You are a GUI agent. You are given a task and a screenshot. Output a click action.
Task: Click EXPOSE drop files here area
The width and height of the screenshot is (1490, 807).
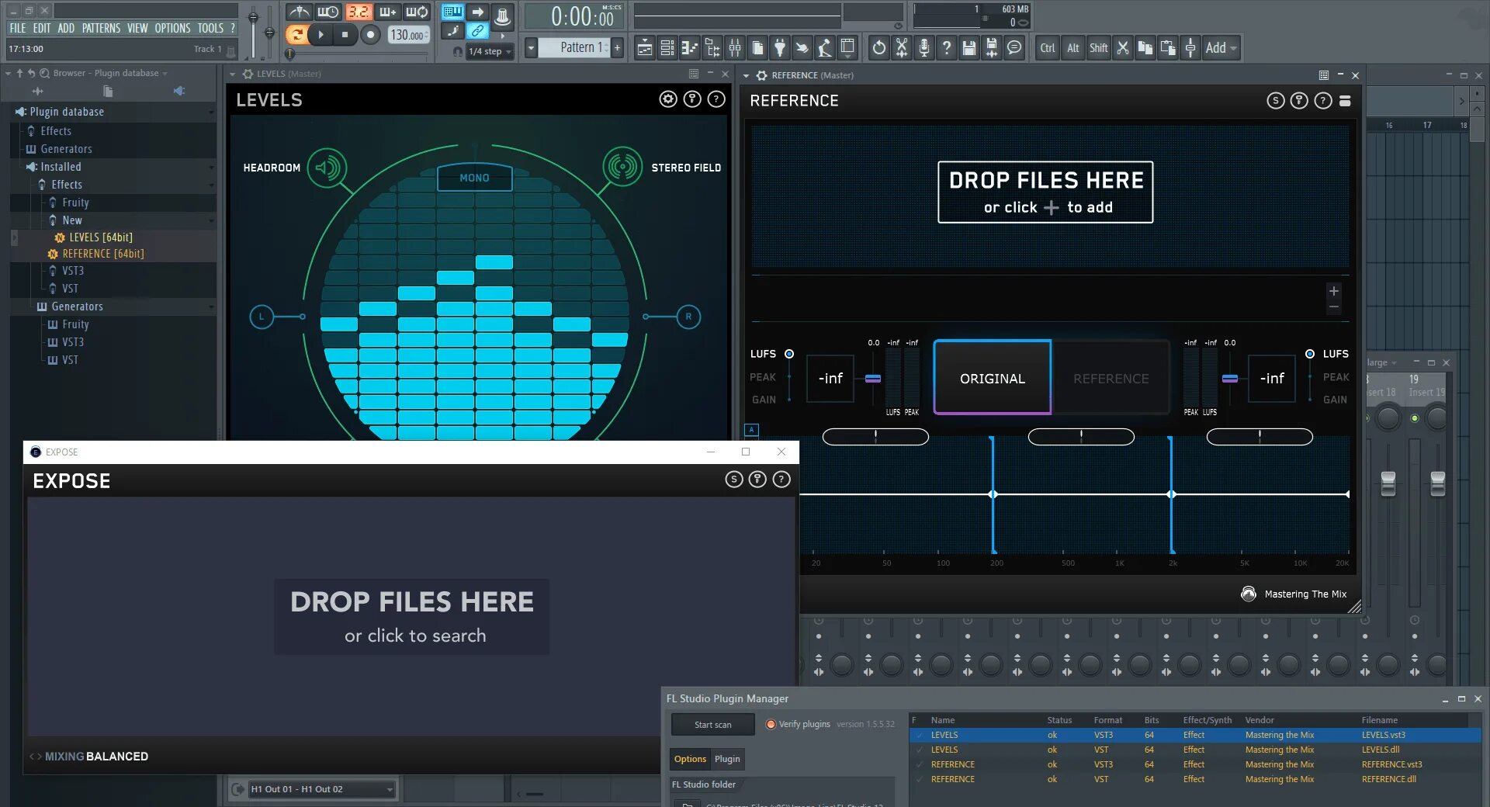(412, 617)
